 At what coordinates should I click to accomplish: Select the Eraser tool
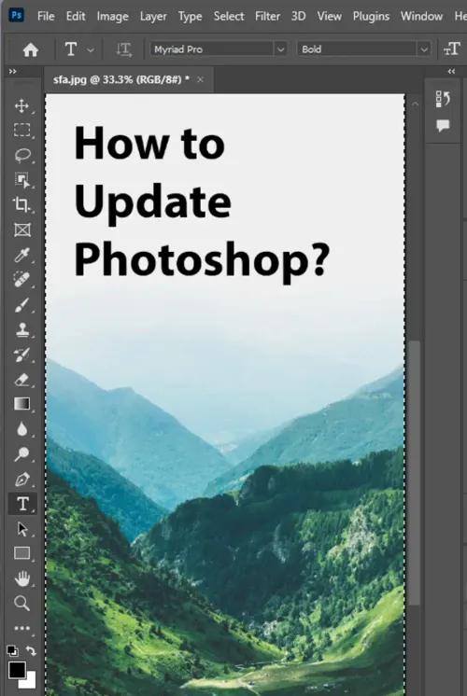[21, 380]
